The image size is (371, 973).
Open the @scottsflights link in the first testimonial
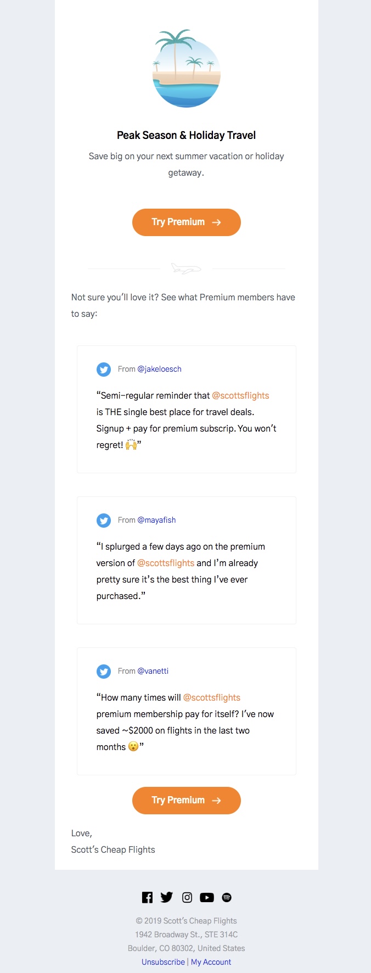pyautogui.click(x=240, y=395)
